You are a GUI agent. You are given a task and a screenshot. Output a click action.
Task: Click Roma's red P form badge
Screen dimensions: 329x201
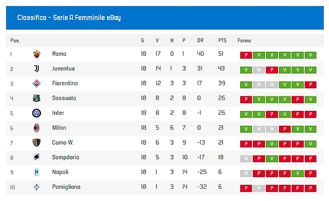(x=246, y=55)
